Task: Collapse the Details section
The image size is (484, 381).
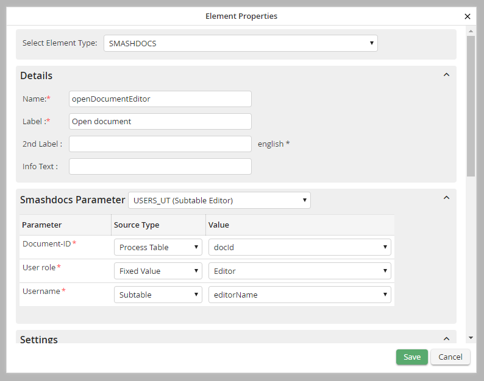Action: point(446,75)
